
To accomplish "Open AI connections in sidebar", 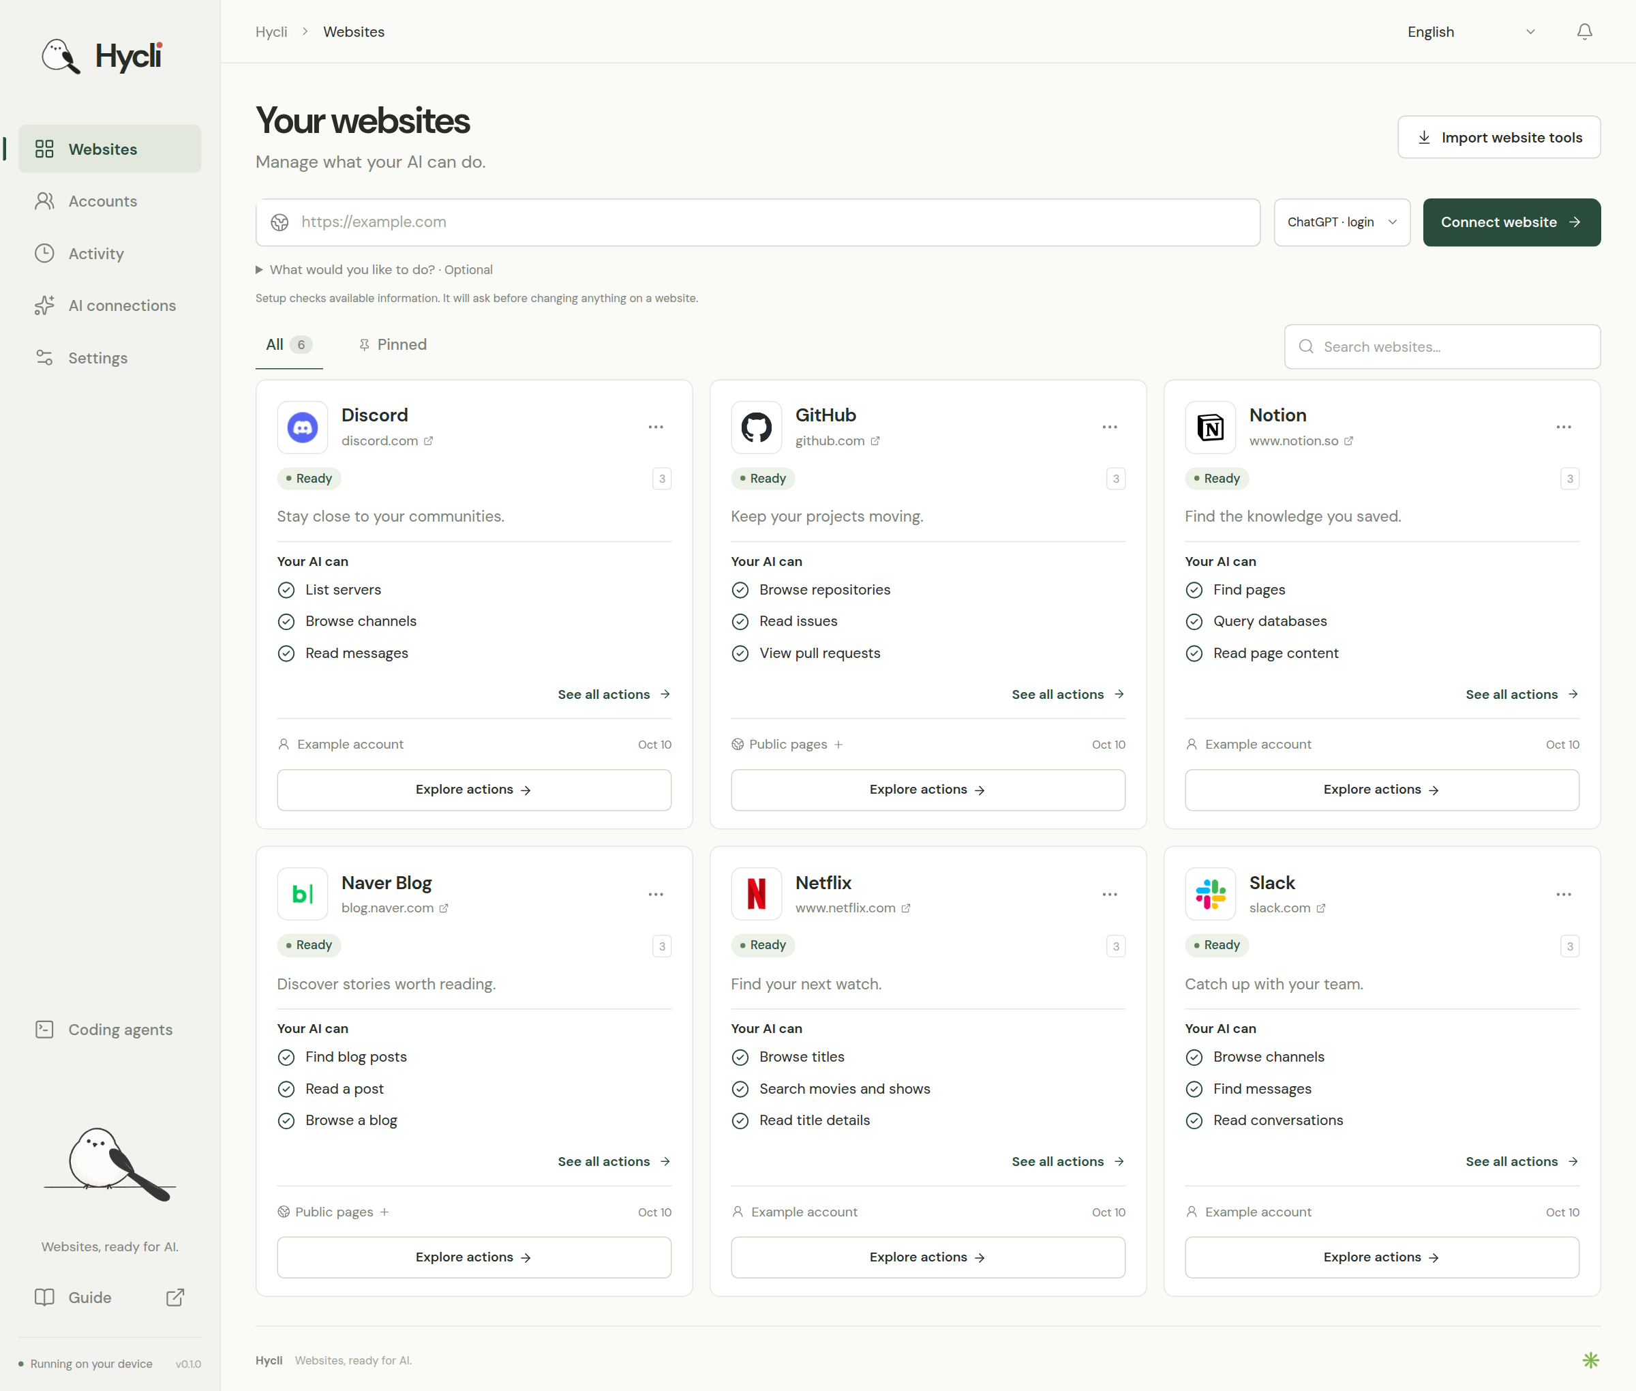I will tap(110, 305).
